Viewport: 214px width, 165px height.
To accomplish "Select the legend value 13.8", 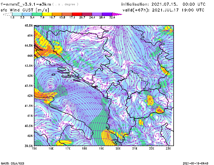I will click(62, 17).
